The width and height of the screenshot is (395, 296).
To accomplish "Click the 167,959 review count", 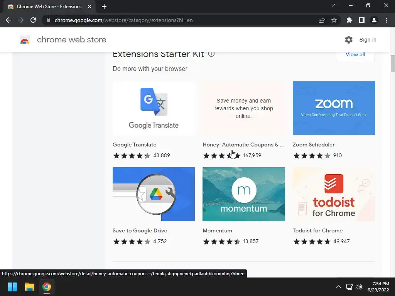I will tap(252, 156).
